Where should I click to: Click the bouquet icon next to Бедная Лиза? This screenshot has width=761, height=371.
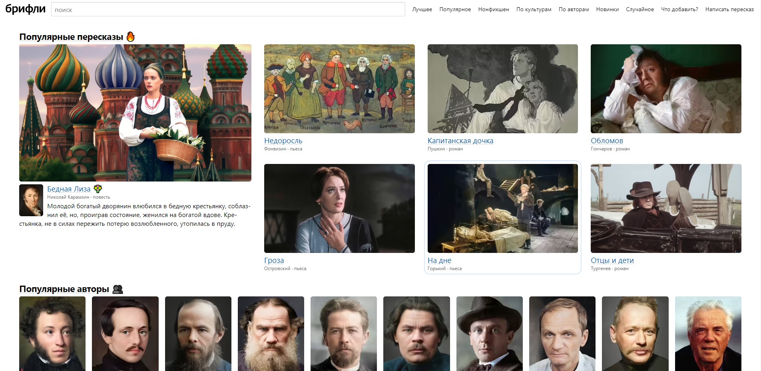click(98, 189)
